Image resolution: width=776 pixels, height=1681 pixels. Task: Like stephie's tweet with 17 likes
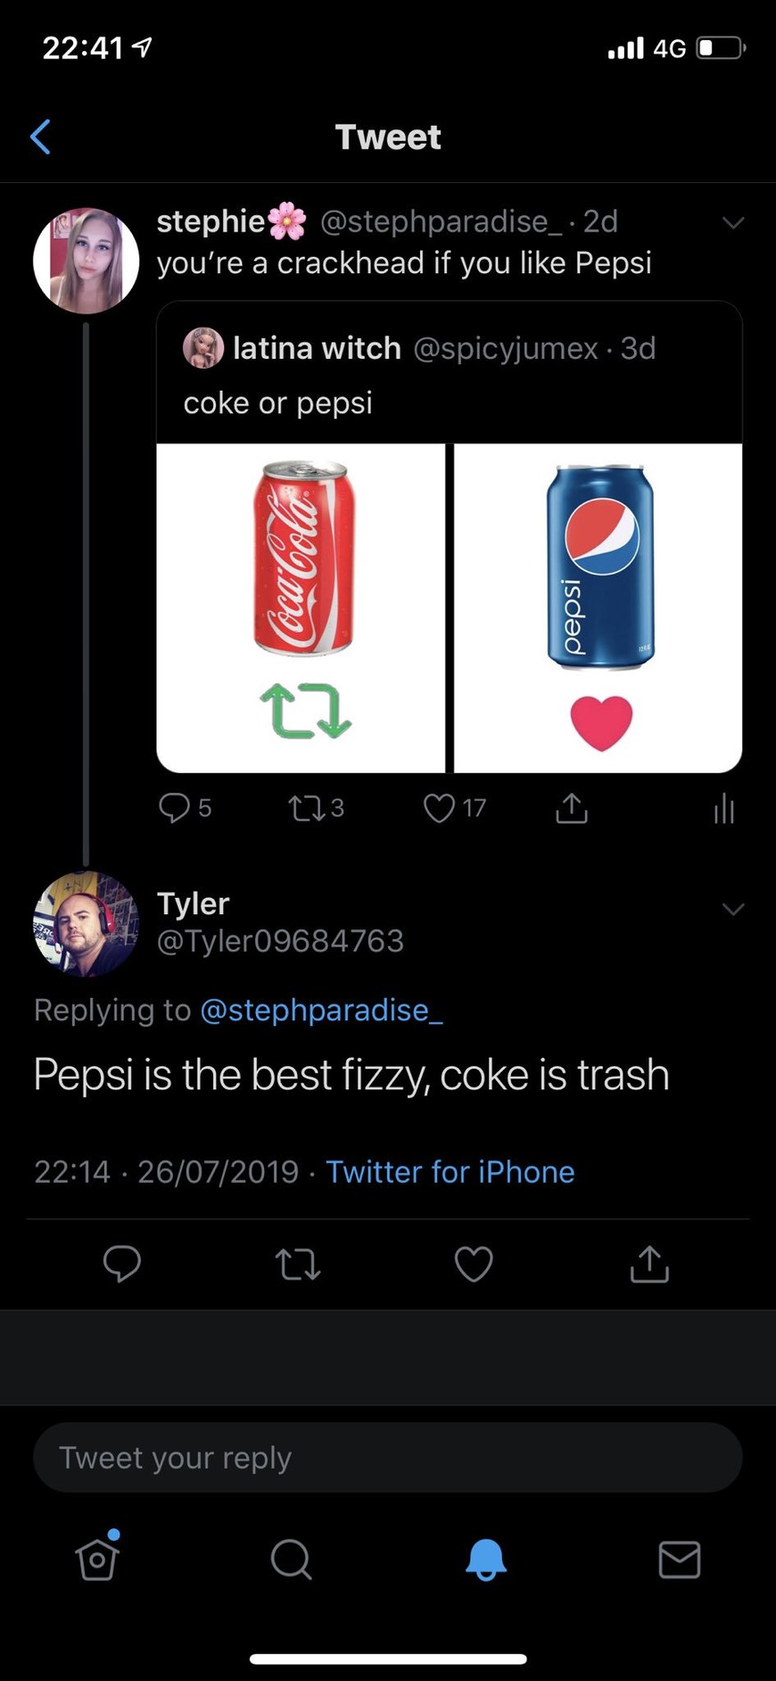pyautogui.click(x=439, y=809)
